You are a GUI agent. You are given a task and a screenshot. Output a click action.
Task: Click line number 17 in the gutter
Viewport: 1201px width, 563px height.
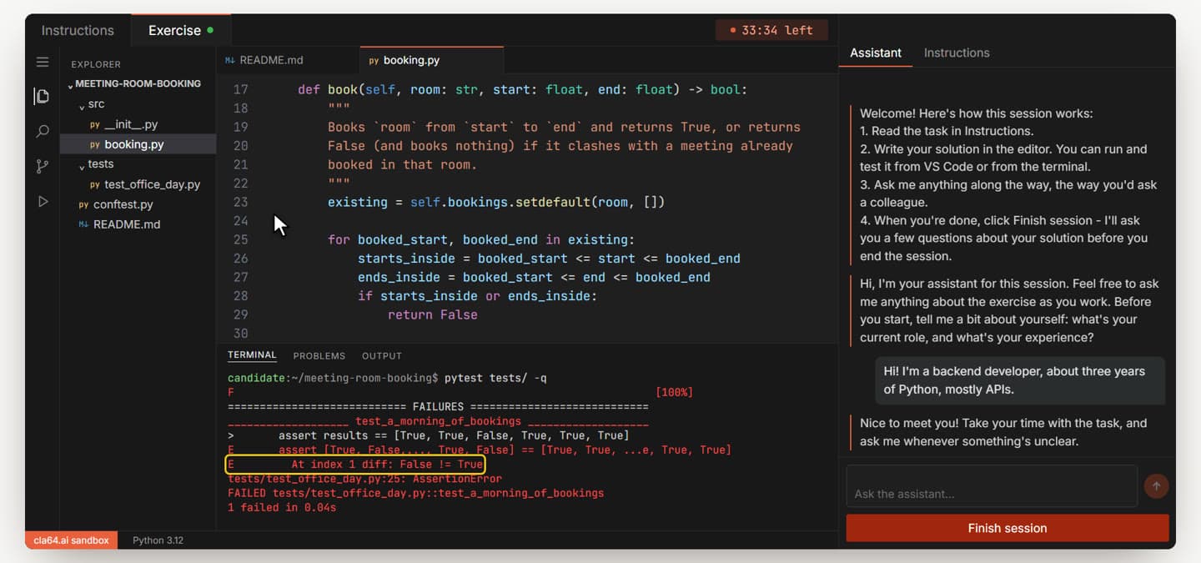[x=240, y=89]
